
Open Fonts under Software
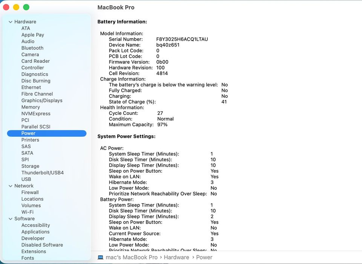tap(28, 258)
